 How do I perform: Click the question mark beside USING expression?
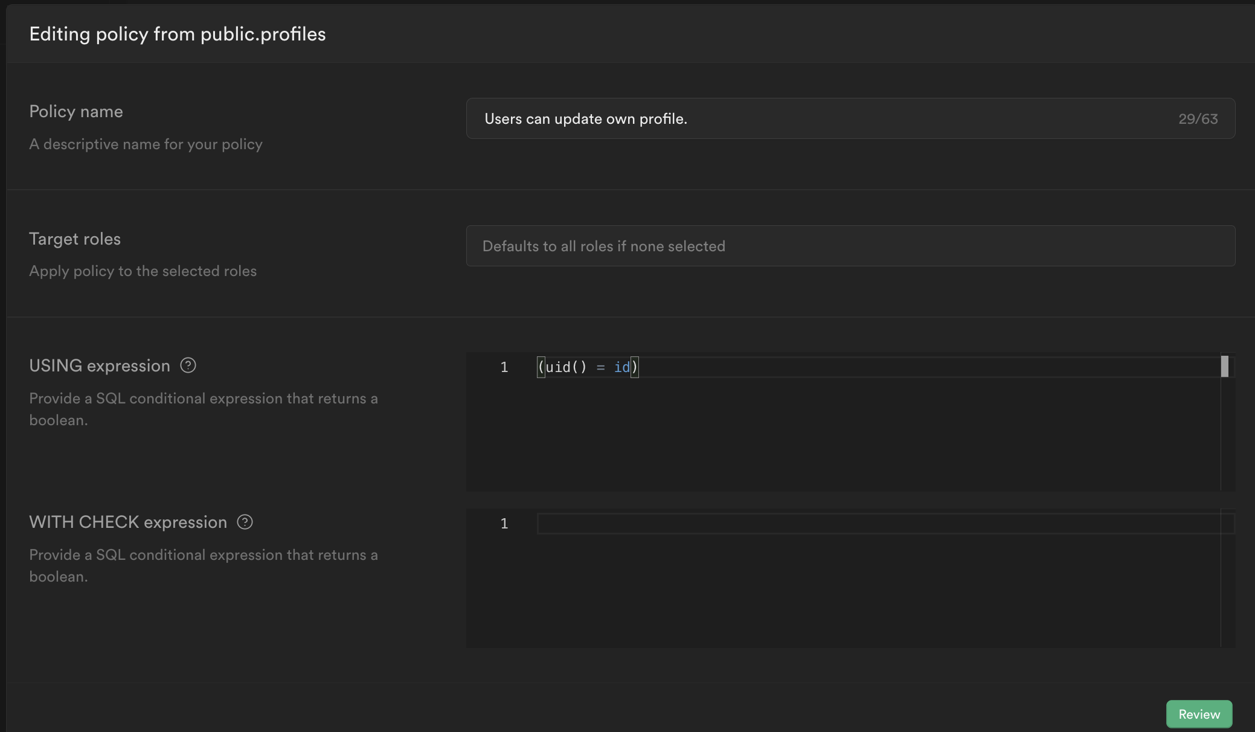click(188, 365)
